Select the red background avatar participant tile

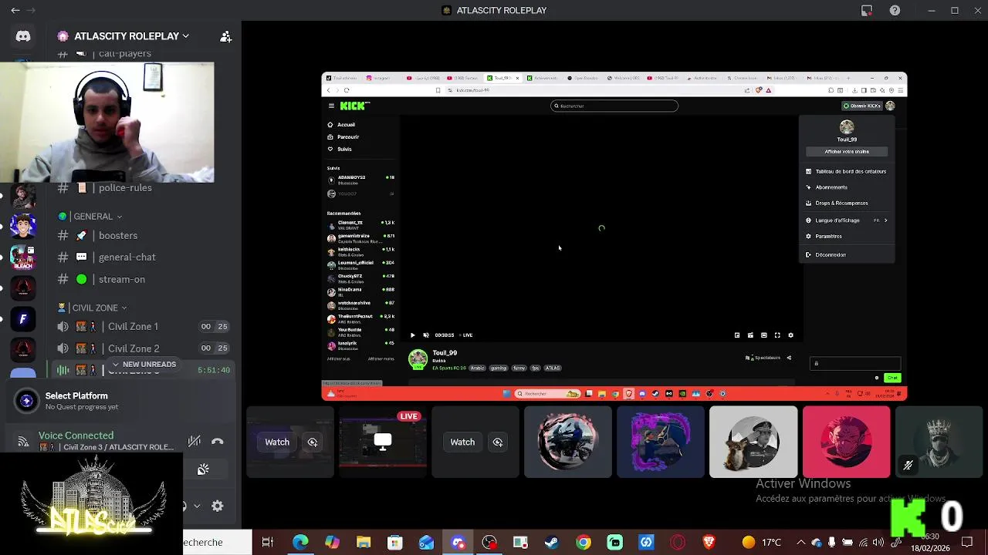846,442
